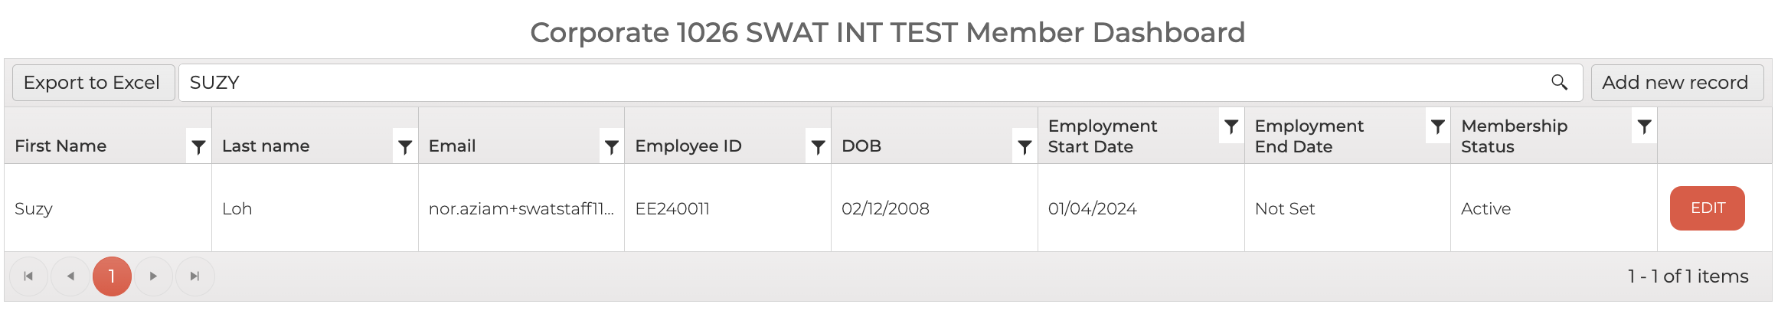1778x314 pixels.
Task: Filter by Membership Status
Action: coord(1644,126)
